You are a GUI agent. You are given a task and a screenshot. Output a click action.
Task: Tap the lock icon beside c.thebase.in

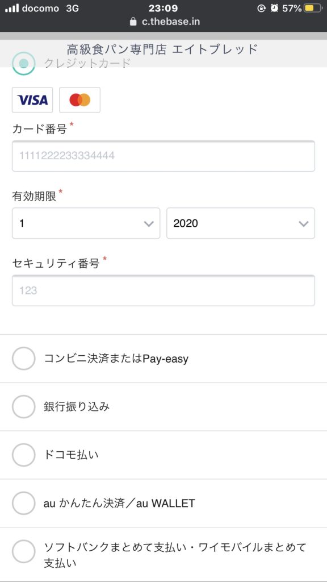[133, 22]
